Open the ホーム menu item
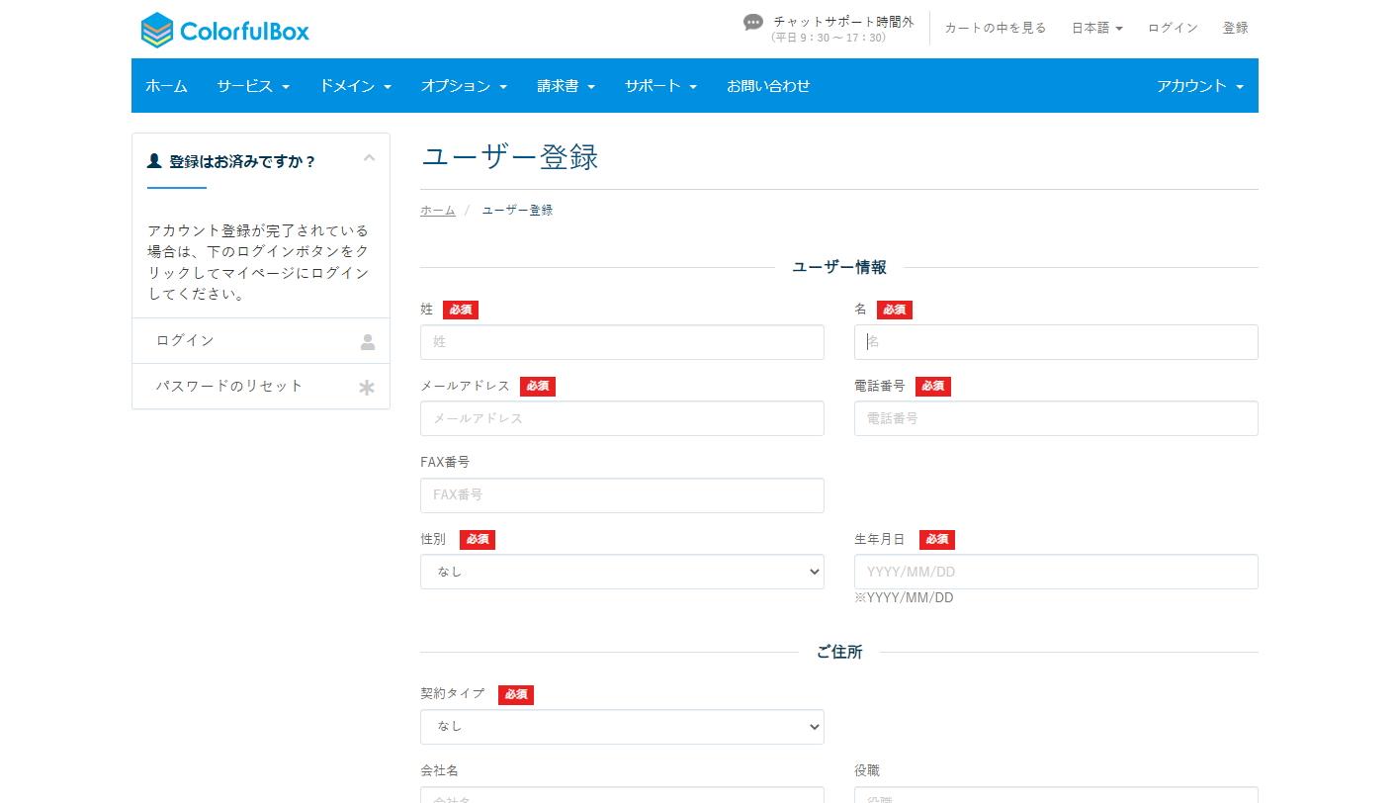The image size is (1395, 803). pyautogui.click(x=166, y=86)
